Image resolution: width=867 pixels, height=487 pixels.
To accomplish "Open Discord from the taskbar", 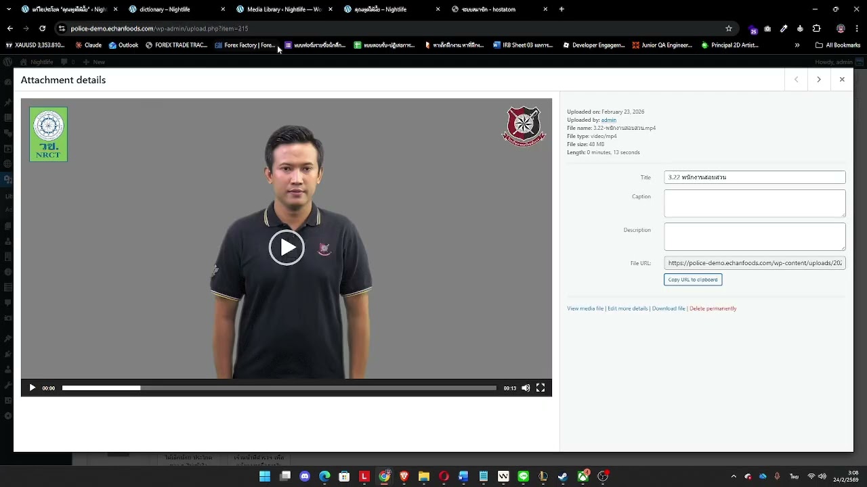I will pyautogui.click(x=305, y=477).
